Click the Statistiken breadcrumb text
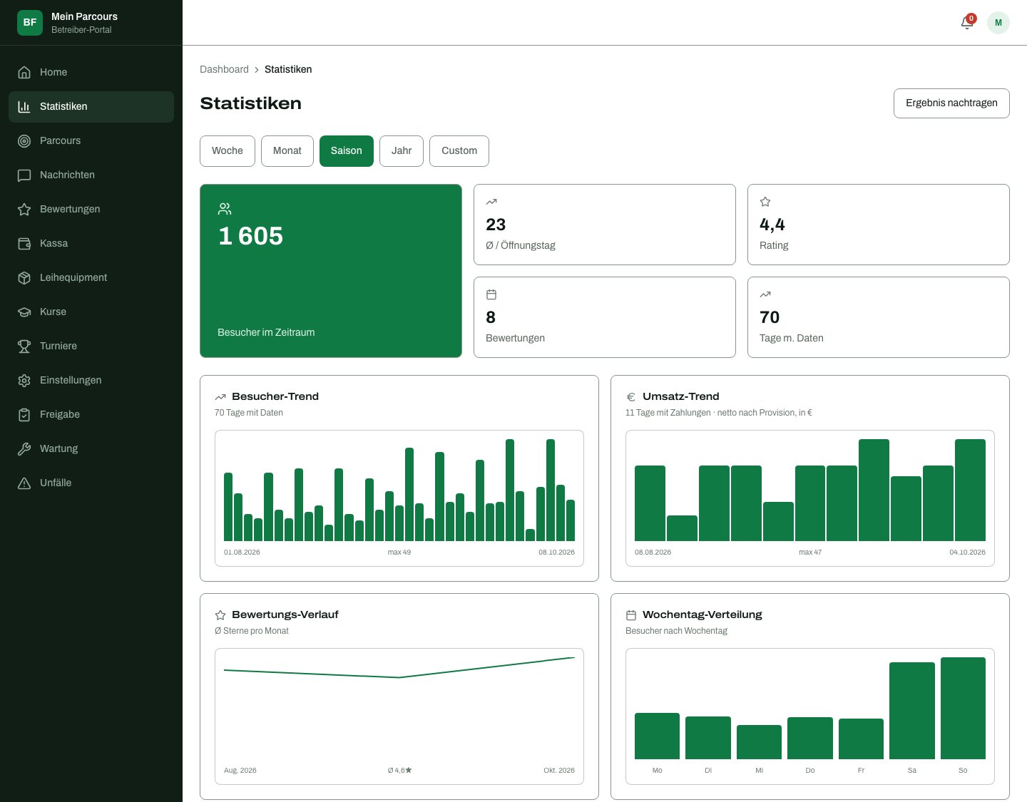The height and width of the screenshot is (802, 1027). click(x=288, y=69)
